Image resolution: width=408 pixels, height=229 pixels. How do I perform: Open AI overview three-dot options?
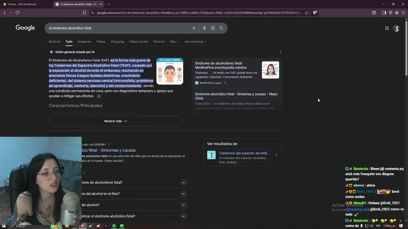click(280, 52)
